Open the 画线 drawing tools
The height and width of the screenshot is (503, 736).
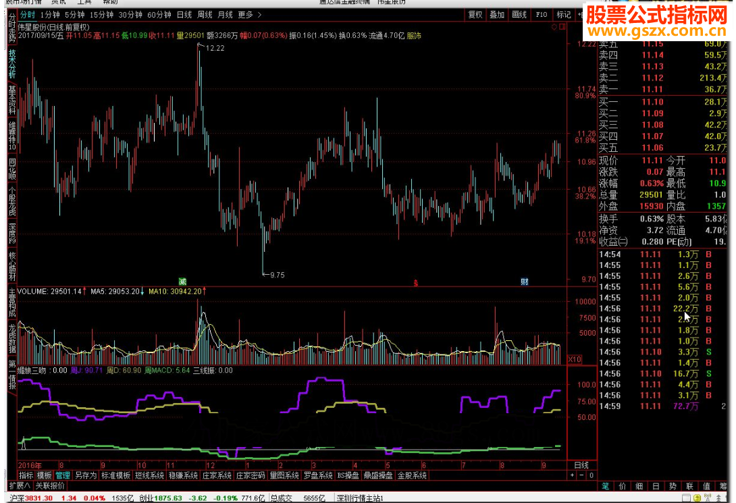(519, 15)
